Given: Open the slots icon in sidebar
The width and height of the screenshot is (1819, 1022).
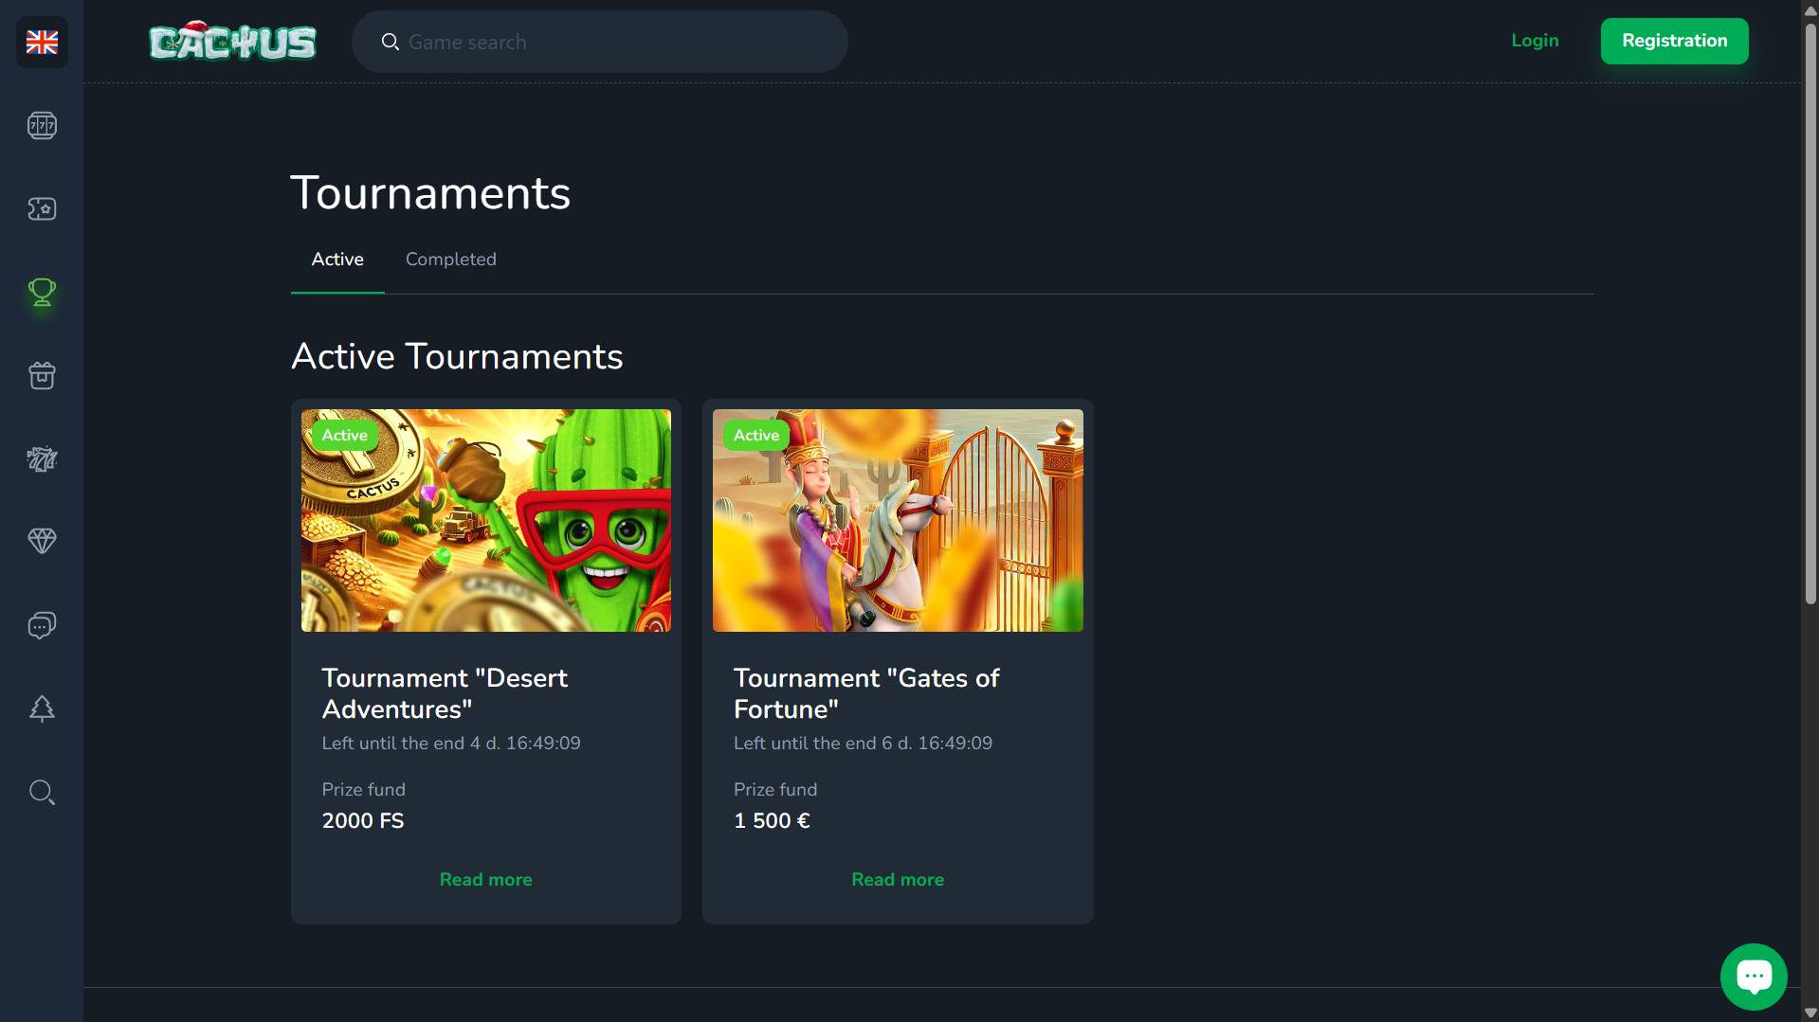Looking at the screenshot, I should pyautogui.click(x=42, y=125).
